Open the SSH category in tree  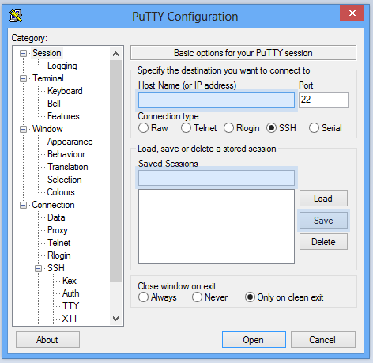point(56,268)
